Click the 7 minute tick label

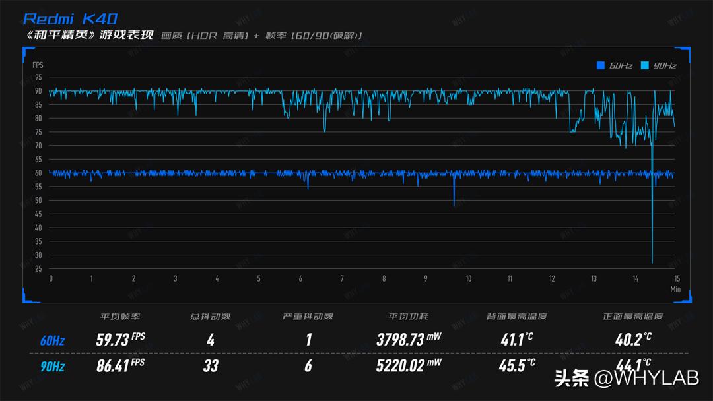[x=342, y=279]
